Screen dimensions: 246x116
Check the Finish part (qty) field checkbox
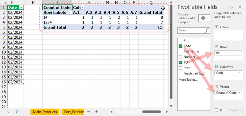(181, 73)
